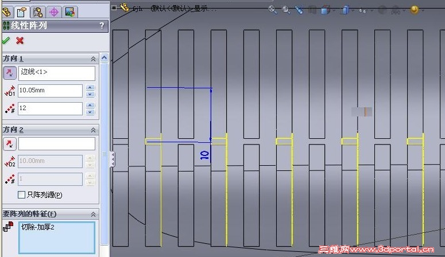Click Zoom to Area icon

coord(286,10)
